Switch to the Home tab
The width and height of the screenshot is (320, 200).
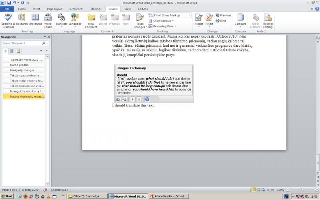[x=22, y=9]
